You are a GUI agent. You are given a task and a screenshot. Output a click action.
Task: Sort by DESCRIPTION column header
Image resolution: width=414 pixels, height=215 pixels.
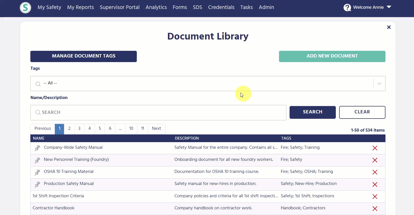pos(187,138)
